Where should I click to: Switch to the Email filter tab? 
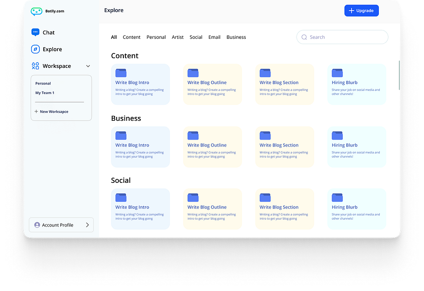(215, 37)
